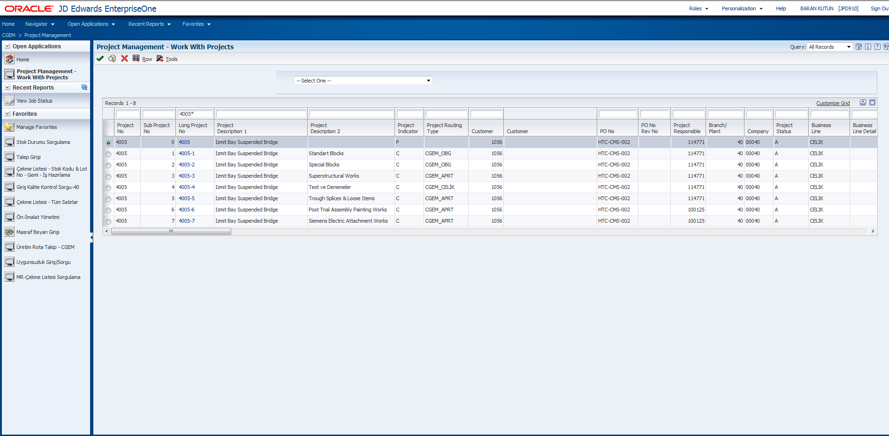The image size is (889, 436).
Task: Select the radio button for row 4005-3
Action: [108, 176]
